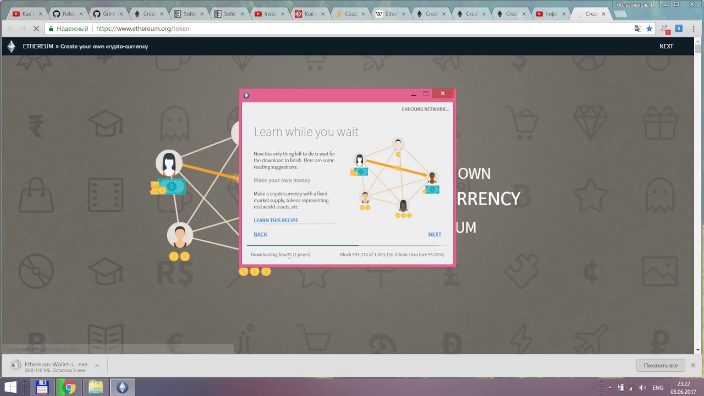Click NEXT in the wallet dialog

pos(435,234)
